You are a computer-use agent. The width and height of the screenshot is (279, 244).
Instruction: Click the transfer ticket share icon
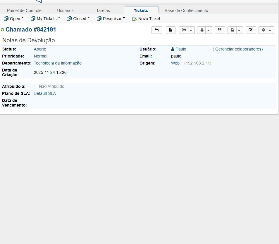(220, 30)
